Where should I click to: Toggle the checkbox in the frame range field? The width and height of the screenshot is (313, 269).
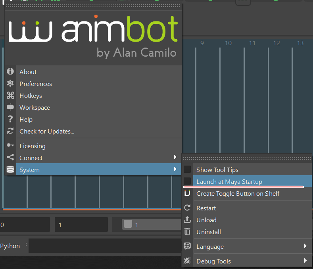pyautogui.click(x=128, y=224)
